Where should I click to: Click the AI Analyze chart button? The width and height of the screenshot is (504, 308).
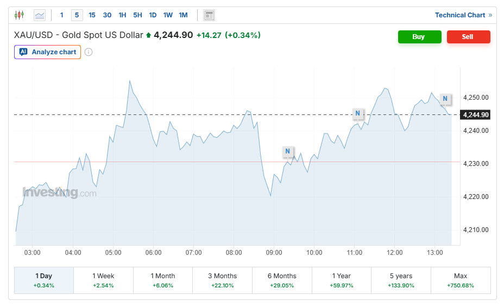tap(48, 52)
